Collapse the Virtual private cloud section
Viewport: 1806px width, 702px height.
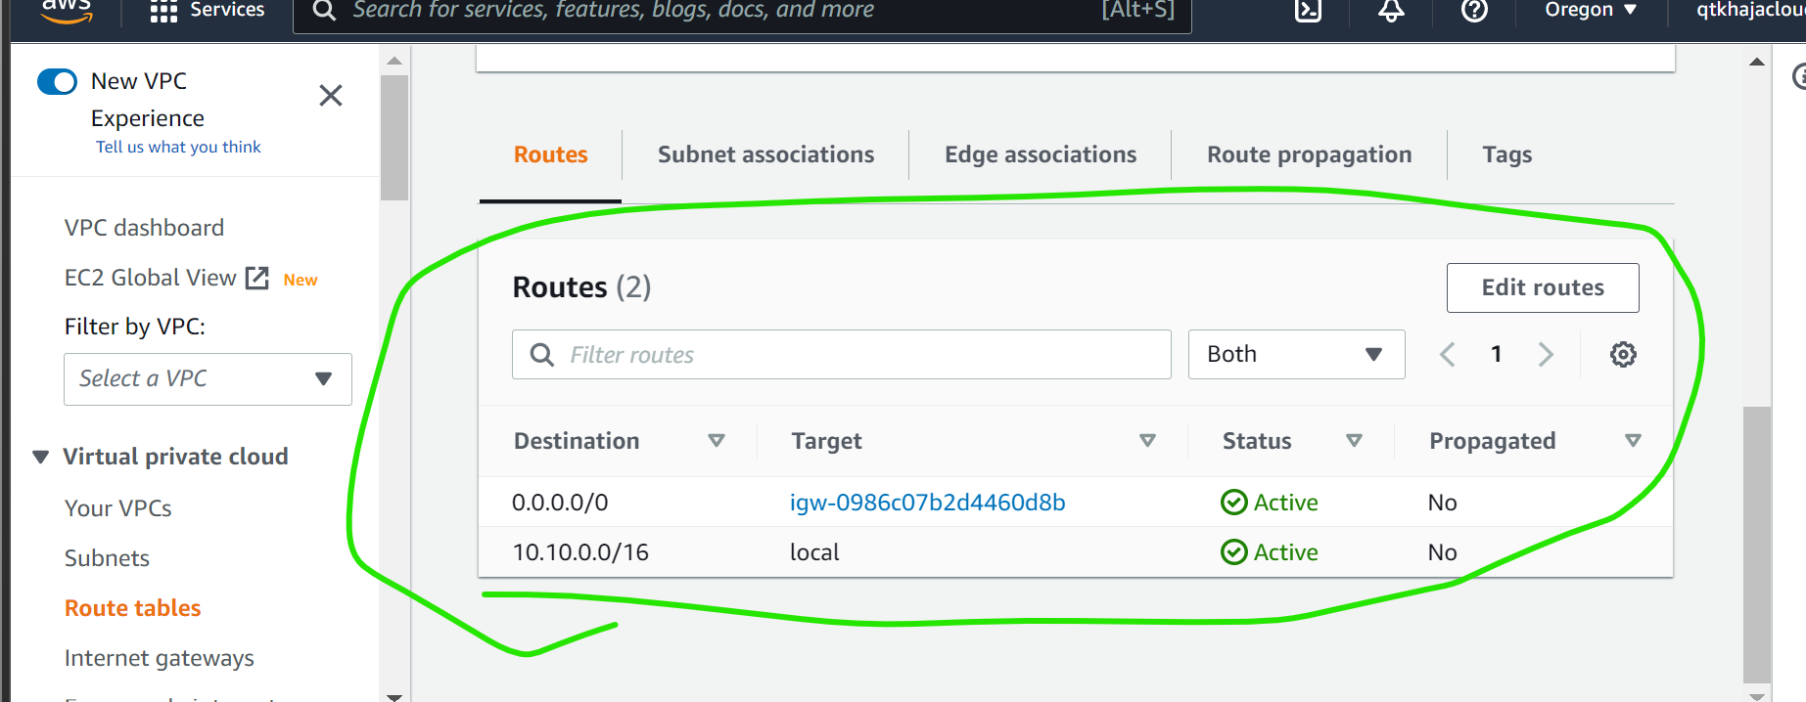[x=41, y=457]
